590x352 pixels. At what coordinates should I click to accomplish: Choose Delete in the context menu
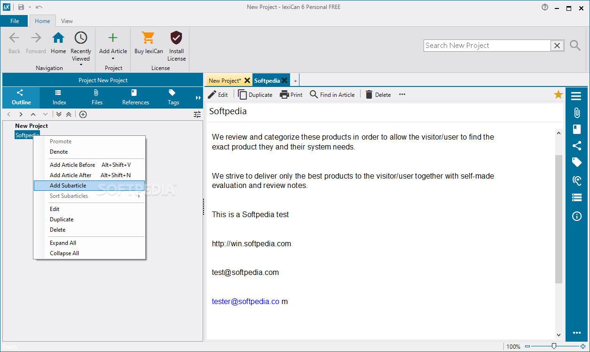pos(89,230)
